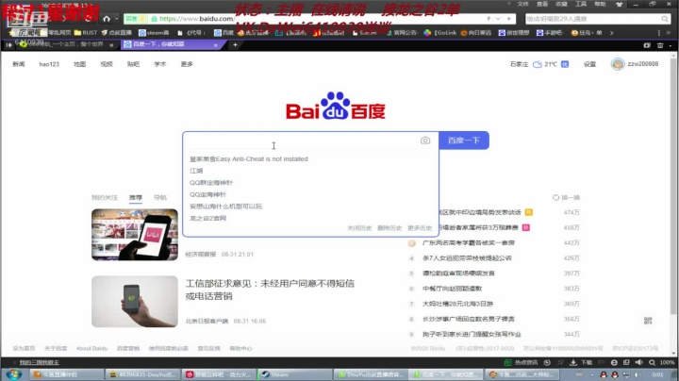
Task: Click the weather cloud icon
Action: (538, 64)
